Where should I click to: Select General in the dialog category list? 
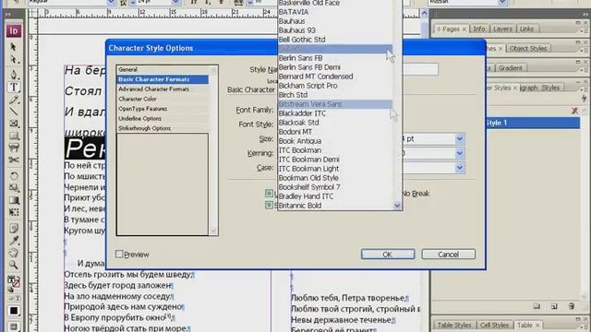point(163,70)
